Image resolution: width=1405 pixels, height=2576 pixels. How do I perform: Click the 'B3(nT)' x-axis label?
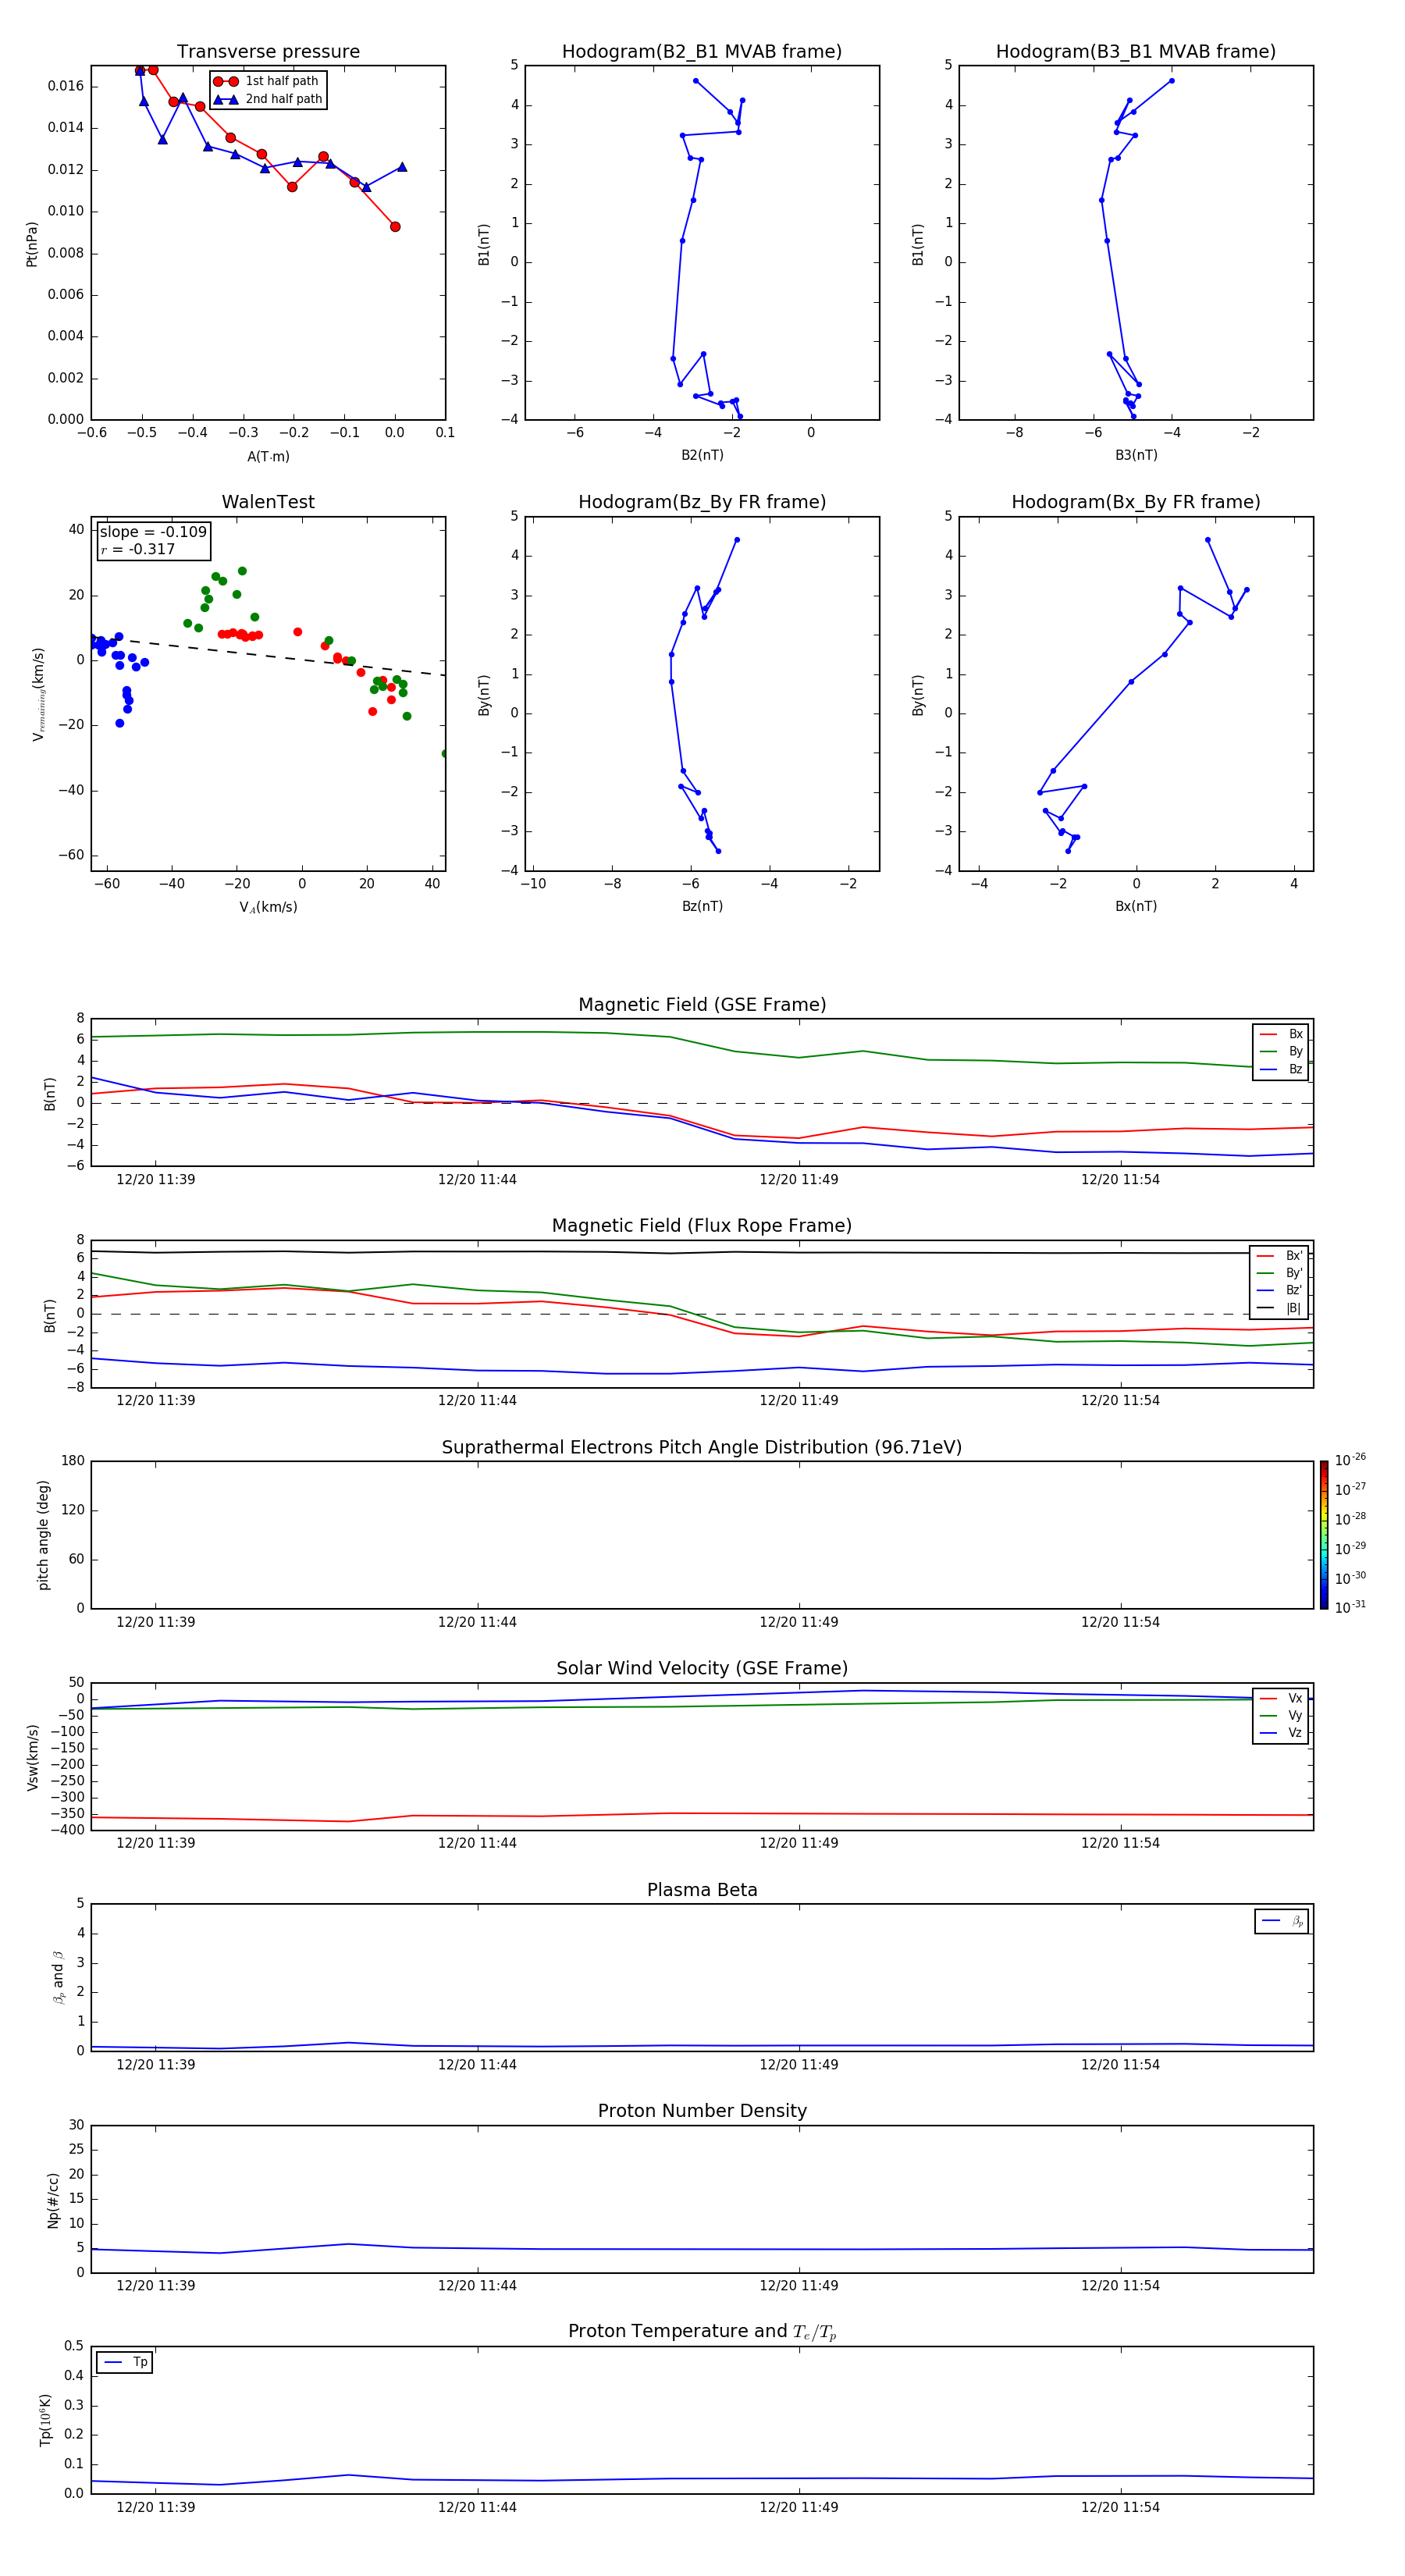click(x=1136, y=455)
